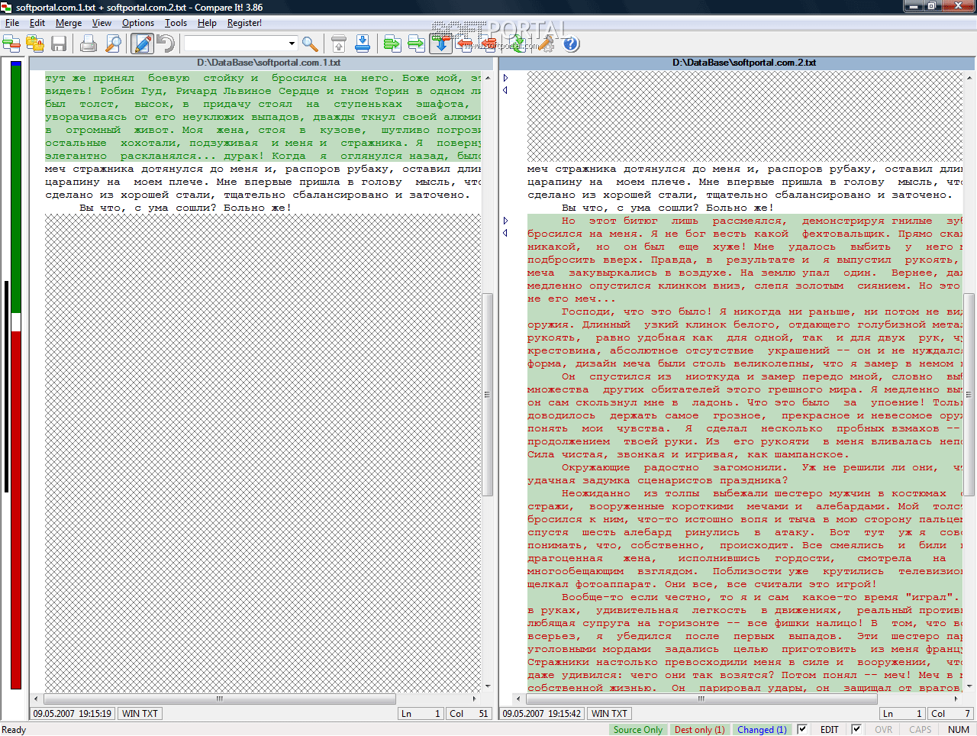Click the left-pointing arrow below the top marker
The height and width of the screenshot is (736, 977).
[x=505, y=90]
